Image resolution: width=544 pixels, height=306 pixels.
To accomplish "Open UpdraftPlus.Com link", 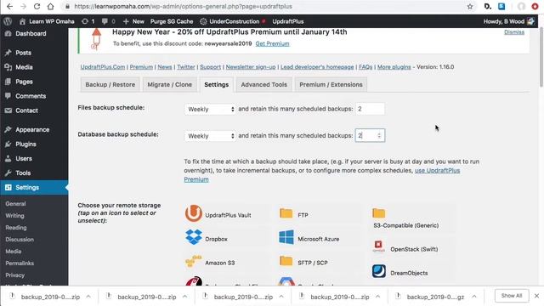I will click(103, 67).
